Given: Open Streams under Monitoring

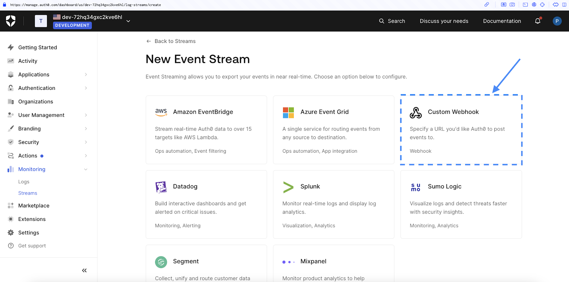Looking at the screenshot, I should coord(28,193).
